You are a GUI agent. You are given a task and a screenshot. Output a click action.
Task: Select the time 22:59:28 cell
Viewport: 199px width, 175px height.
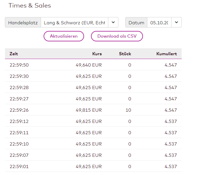(19, 88)
